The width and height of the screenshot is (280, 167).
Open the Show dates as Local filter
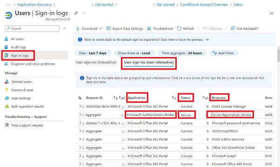(134, 53)
